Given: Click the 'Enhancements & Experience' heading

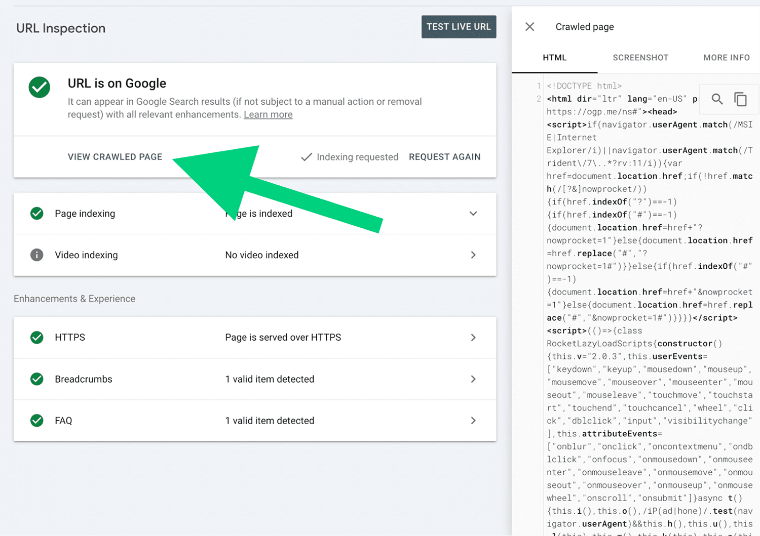Looking at the screenshot, I should click(74, 299).
